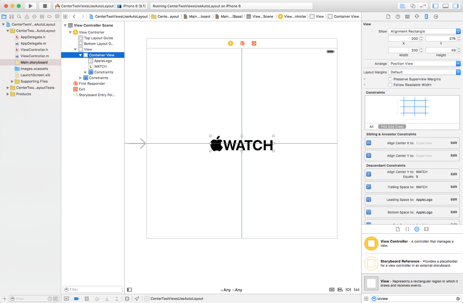
Task: Open the Symbol navigator
Action: coord(12,17)
